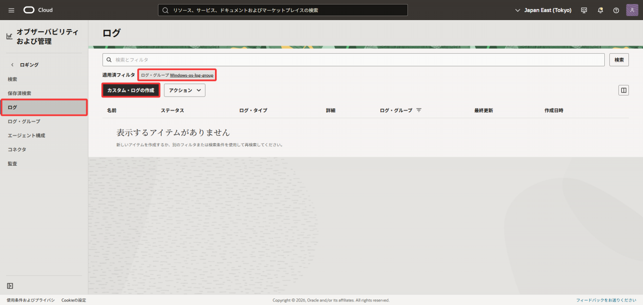Screen dimensions: 643x305
Task: Open フィードバックをお送りください link
Action: 606,300
